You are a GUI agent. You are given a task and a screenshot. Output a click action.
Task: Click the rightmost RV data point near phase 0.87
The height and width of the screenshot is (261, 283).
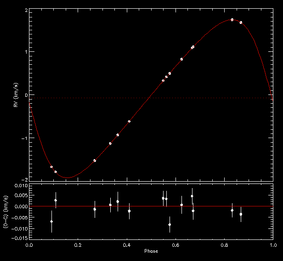241,22
